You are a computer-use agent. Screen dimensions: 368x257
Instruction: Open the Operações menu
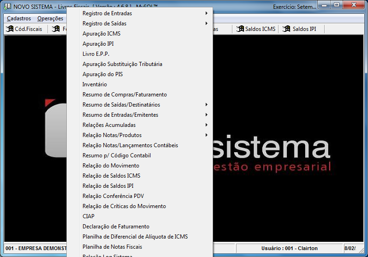tap(50, 18)
